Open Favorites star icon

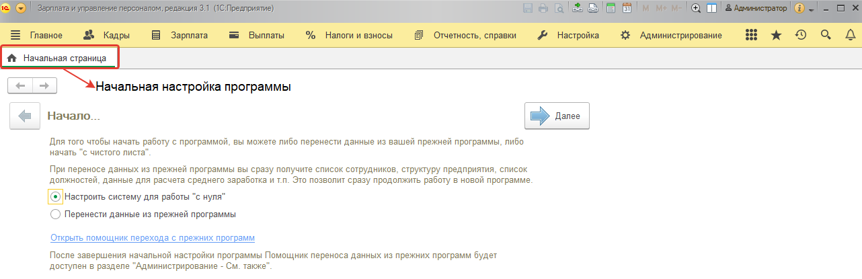pos(776,35)
